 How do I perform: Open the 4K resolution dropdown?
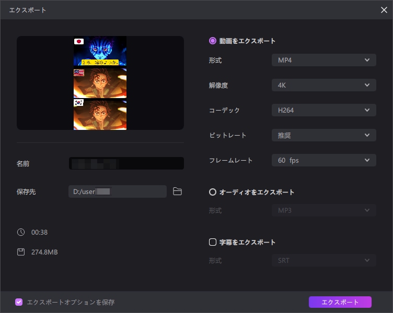pos(324,85)
